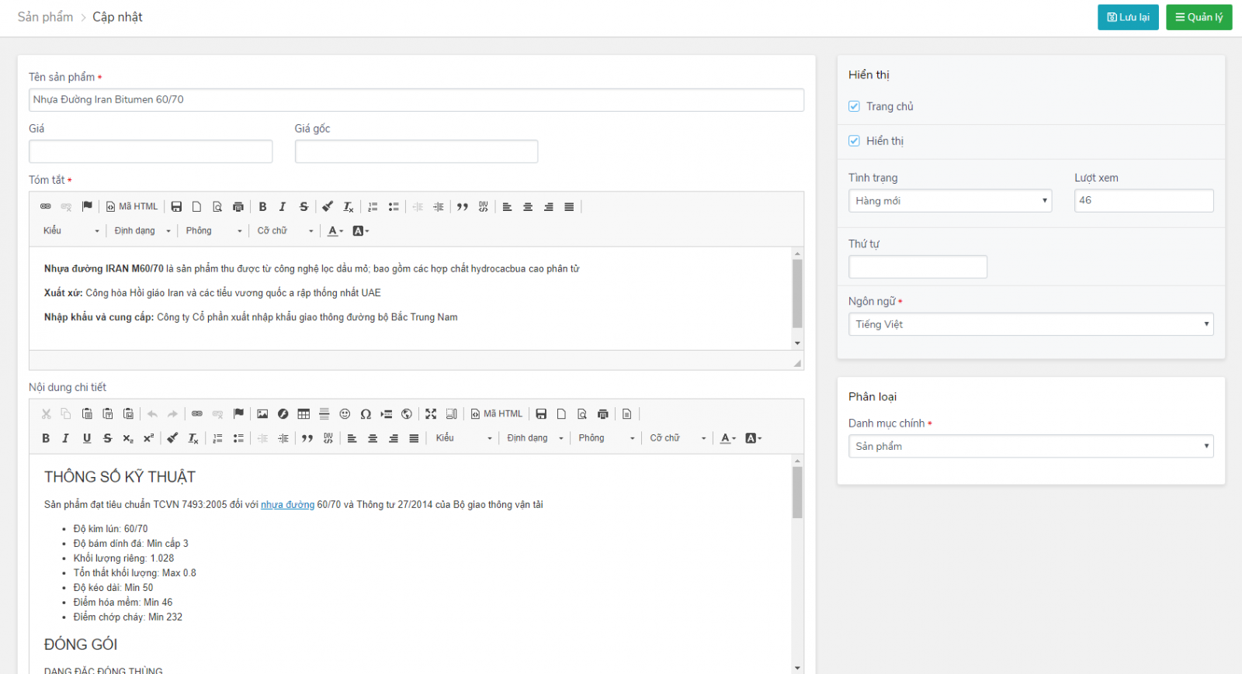The width and height of the screenshot is (1242, 674).
Task: Open Cỡ chữ font size in Tóm tắt
Action: pyautogui.click(x=285, y=231)
